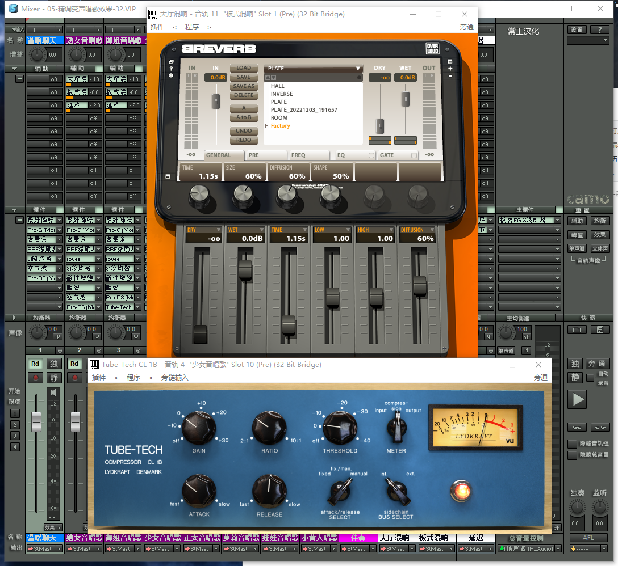Open 程序 menu in BREVERB window
618x566 pixels.
(x=192, y=27)
